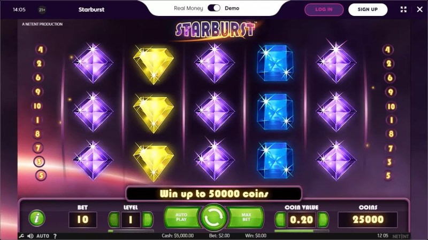428x240 pixels.
Task: Click the LOG IN button
Action: [x=324, y=10]
